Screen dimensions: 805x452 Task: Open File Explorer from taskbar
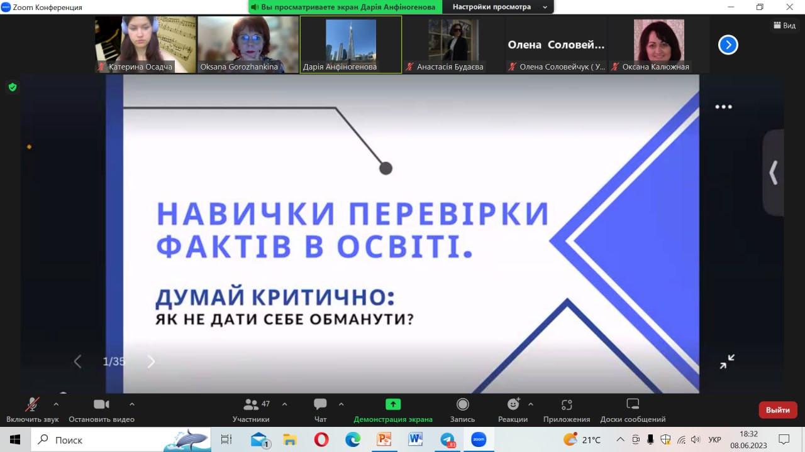click(x=290, y=439)
